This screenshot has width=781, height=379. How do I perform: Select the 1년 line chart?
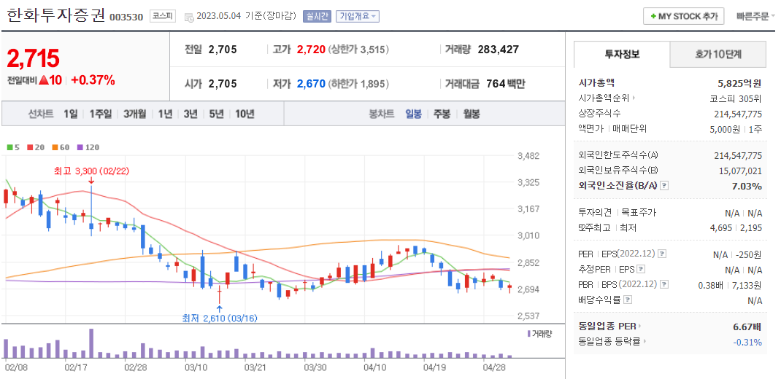165,114
